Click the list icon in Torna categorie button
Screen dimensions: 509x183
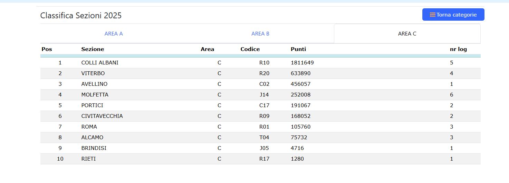click(432, 15)
